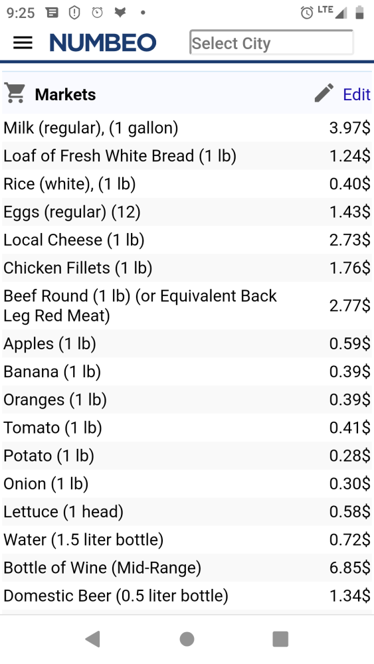The height and width of the screenshot is (664, 374).
Task: Tap the Numbeo logo
Action: point(103,42)
